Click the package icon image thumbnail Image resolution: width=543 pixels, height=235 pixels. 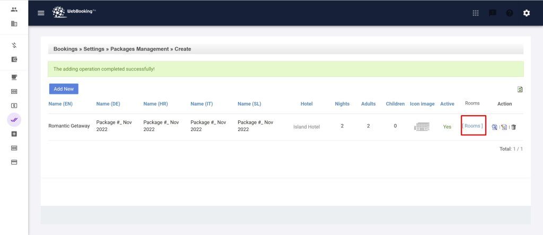click(422, 127)
